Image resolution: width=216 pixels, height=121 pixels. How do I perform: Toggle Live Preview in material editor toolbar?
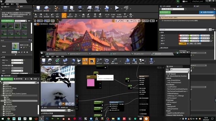(92, 61)
